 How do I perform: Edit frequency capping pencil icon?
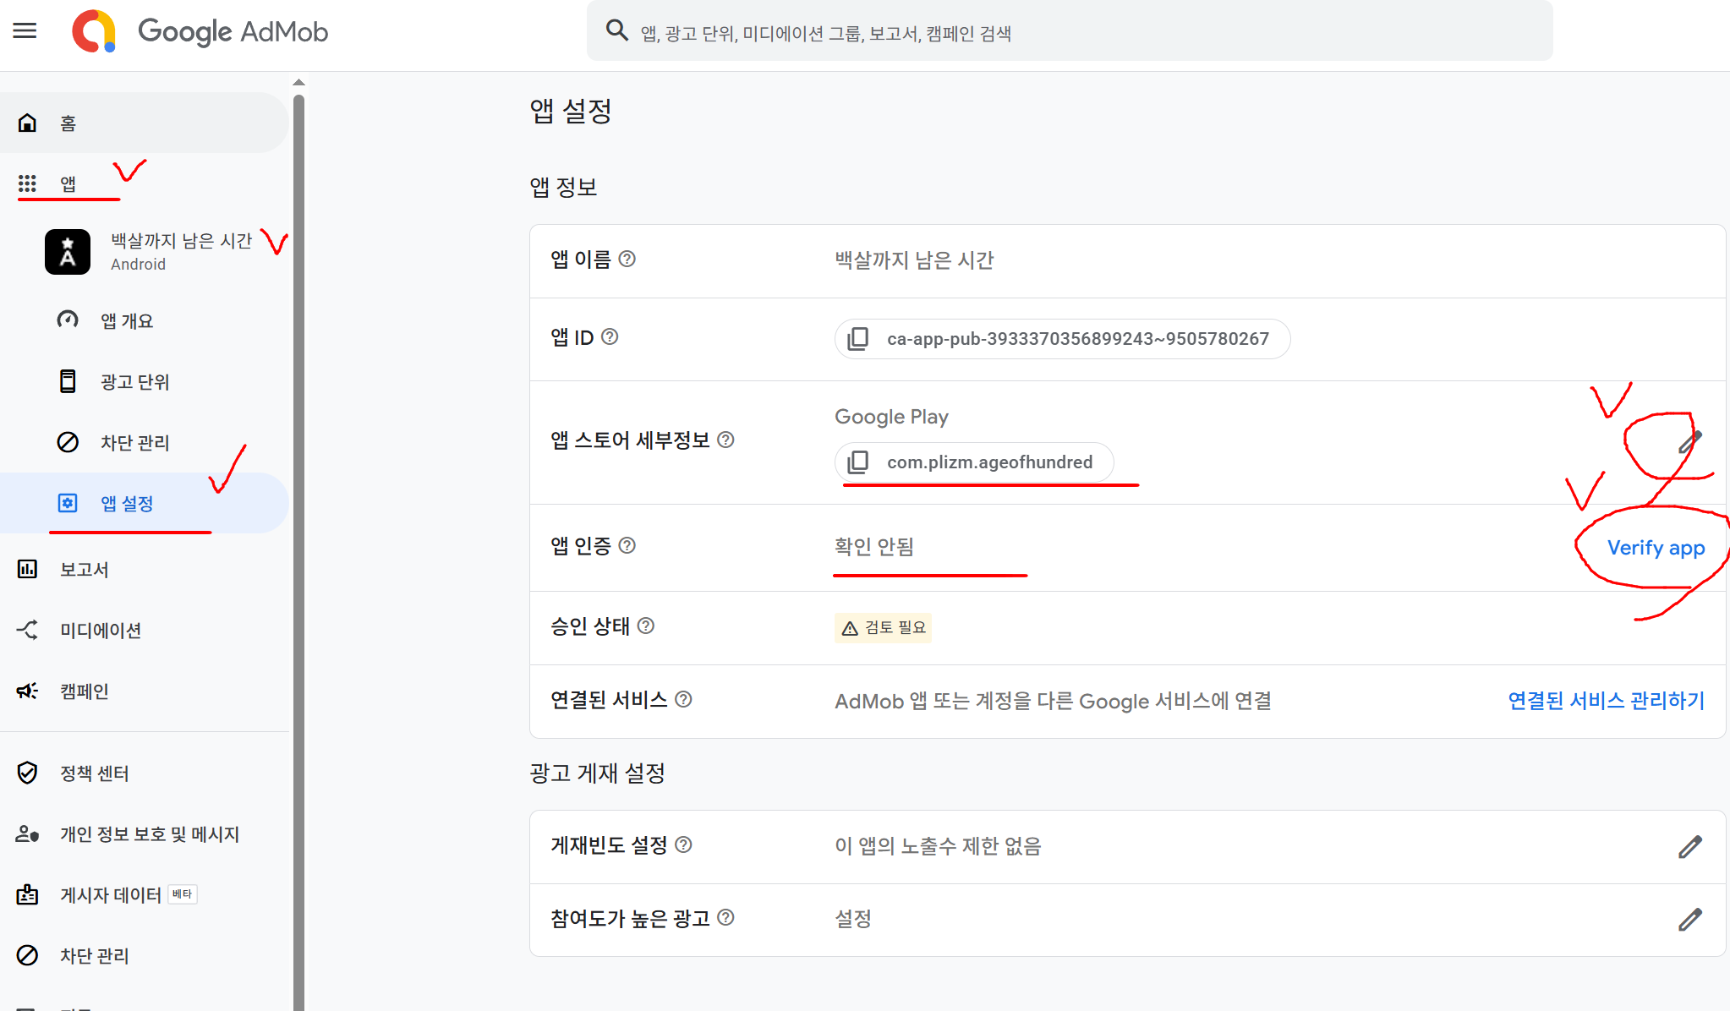tap(1689, 847)
